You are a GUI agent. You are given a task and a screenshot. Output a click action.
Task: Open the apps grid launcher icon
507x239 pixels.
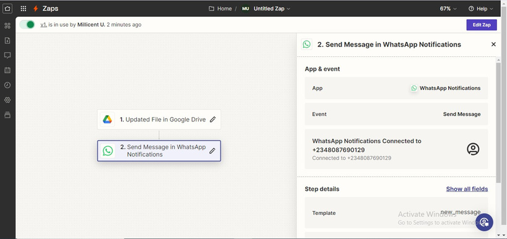[24, 9]
